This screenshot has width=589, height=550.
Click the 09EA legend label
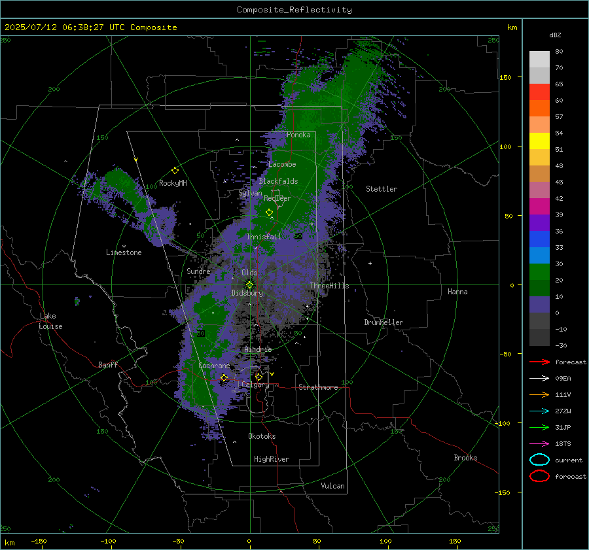point(563,379)
